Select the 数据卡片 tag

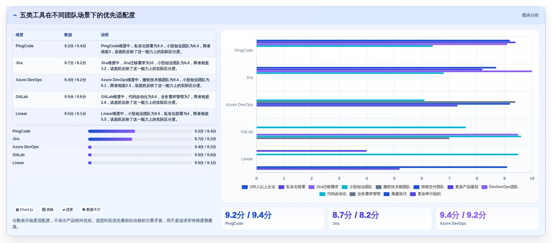91,210
